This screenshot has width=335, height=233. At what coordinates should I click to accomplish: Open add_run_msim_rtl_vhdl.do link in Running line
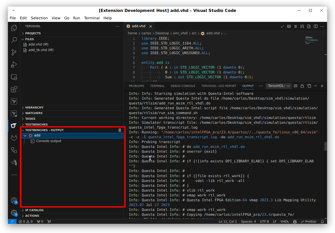pos(253,137)
